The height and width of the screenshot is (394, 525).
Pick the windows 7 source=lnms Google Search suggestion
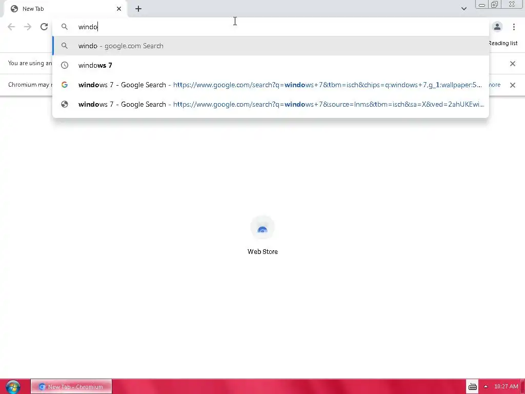[271, 104]
